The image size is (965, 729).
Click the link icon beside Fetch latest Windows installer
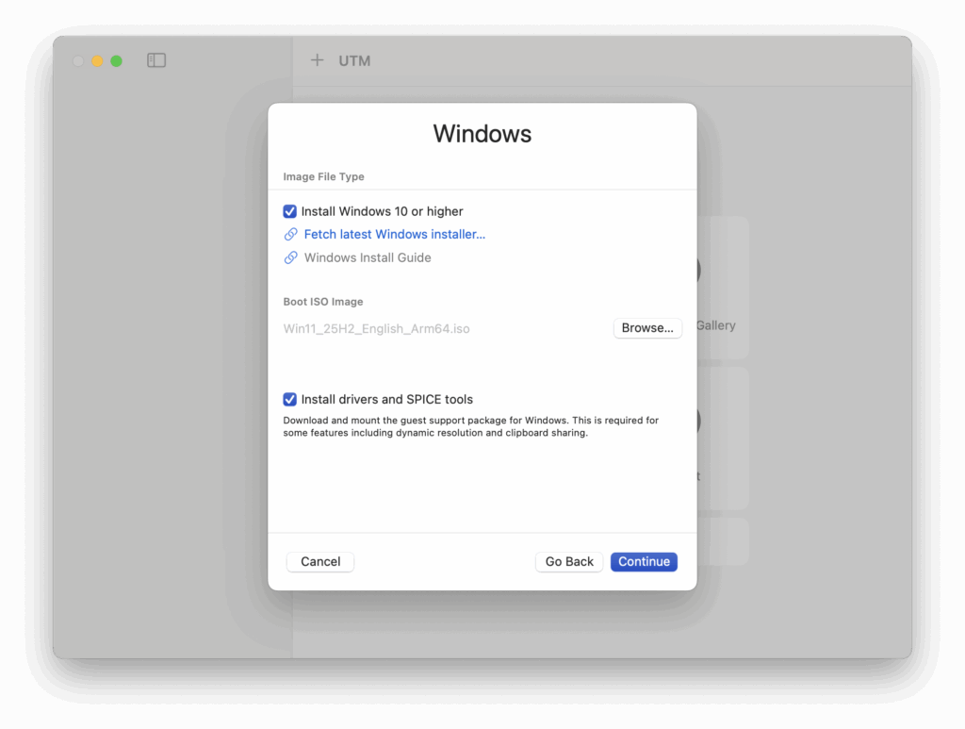pos(289,234)
